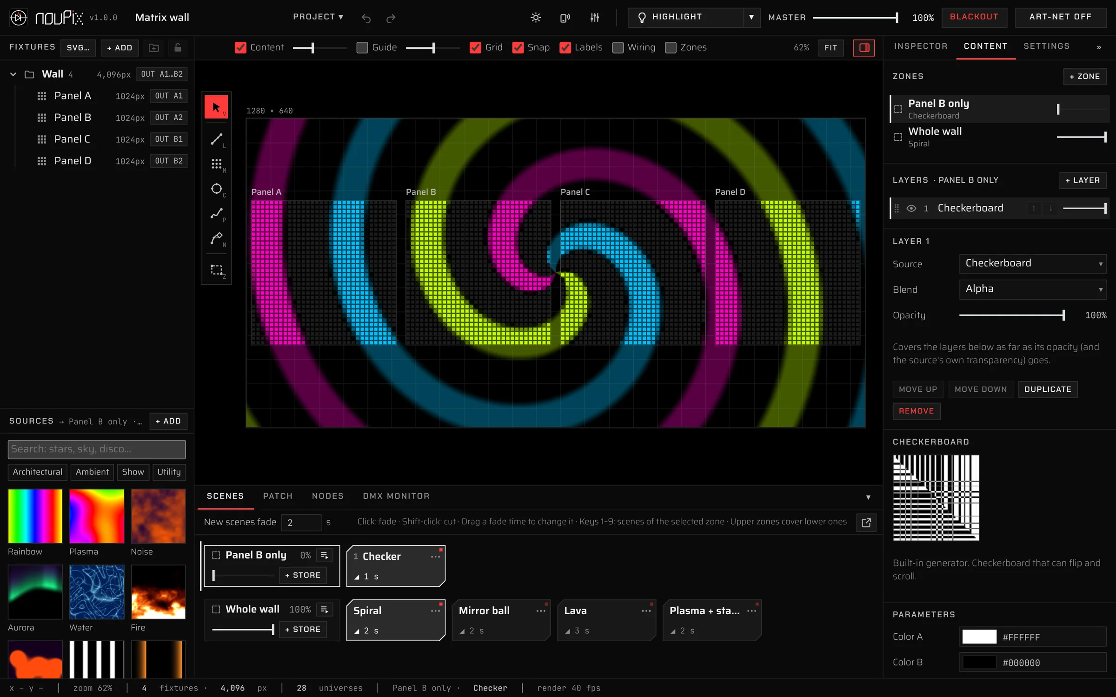Open the Source Checkerboard dropdown
1116x697 pixels.
click(x=1032, y=263)
